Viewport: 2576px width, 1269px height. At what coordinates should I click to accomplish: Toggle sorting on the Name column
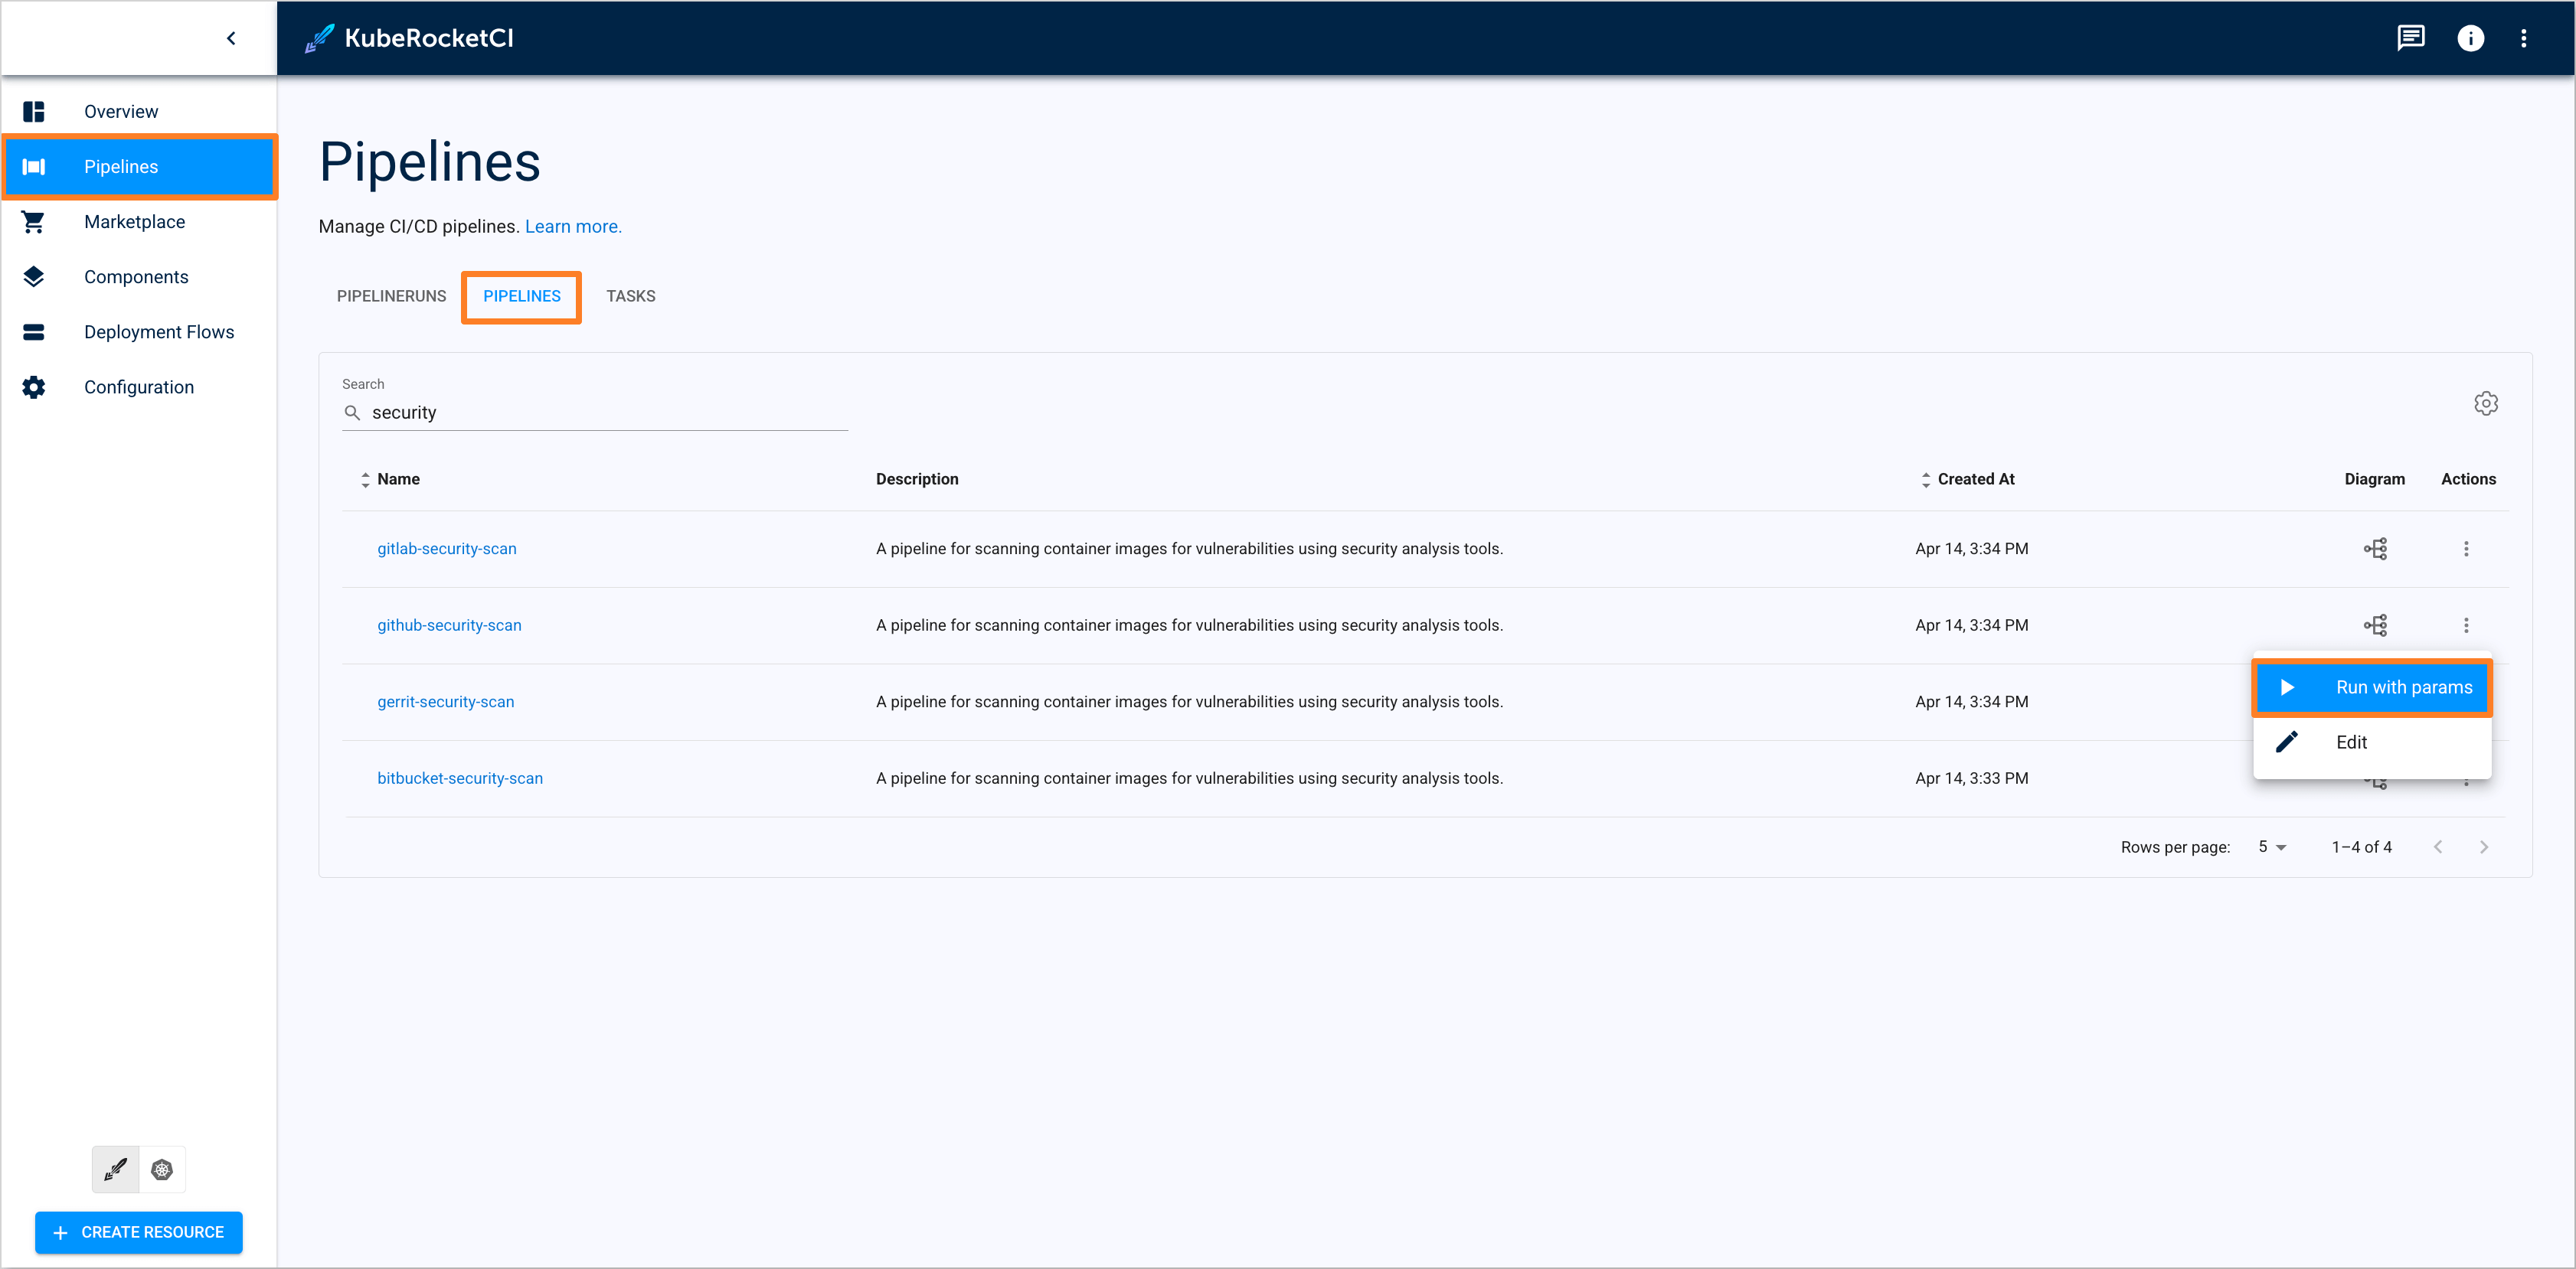pyautogui.click(x=365, y=480)
